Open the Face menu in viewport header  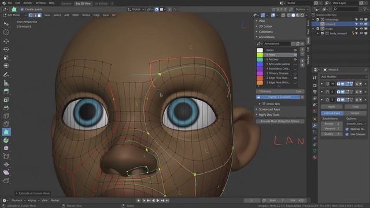106,15
